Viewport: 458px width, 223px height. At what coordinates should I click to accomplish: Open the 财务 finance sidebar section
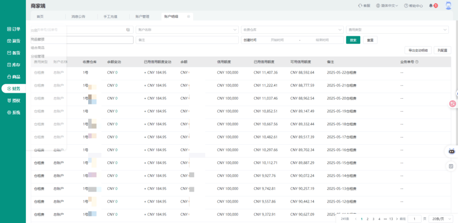pos(13,88)
